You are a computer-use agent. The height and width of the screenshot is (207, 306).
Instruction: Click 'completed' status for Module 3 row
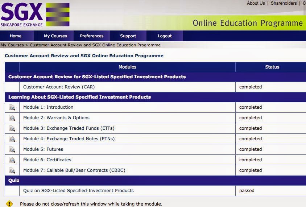(251, 128)
